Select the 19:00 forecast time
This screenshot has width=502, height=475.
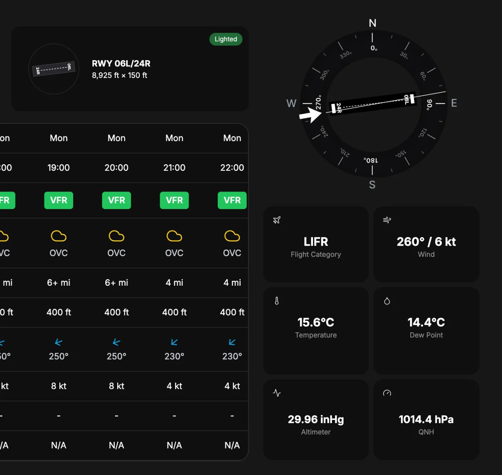(x=59, y=168)
